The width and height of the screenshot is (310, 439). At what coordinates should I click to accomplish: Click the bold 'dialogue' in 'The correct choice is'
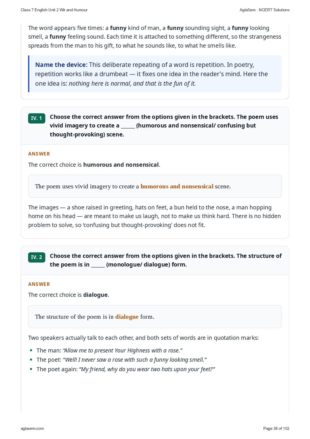95,295
